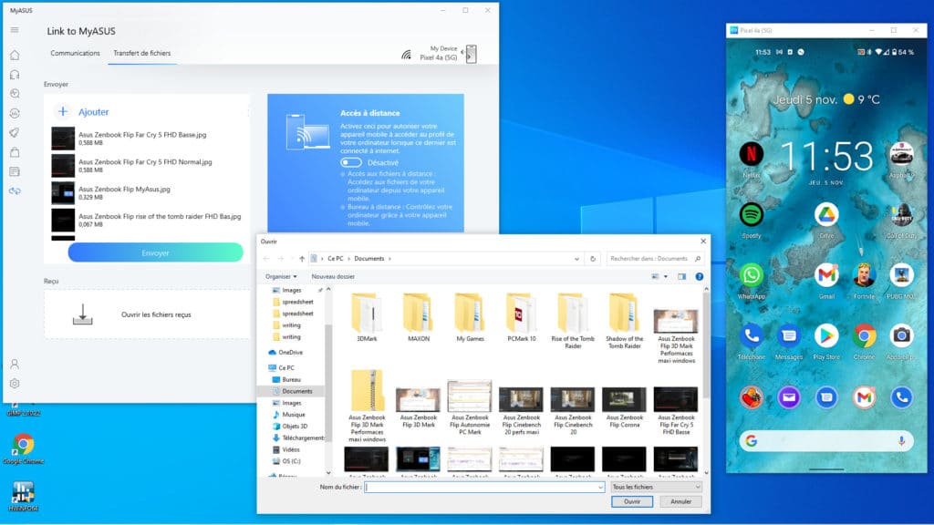The width and height of the screenshot is (934, 525).
Task: Expand the address bar history dropdown
Action: click(x=576, y=258)
